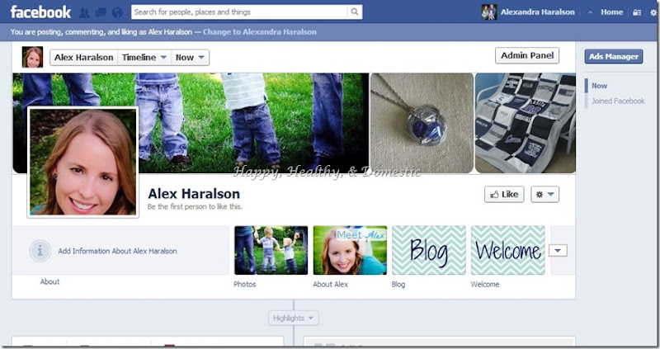660x349 pixels.
Task: Expand the Timeline dropdown
Action: click(x=144, y=57)
